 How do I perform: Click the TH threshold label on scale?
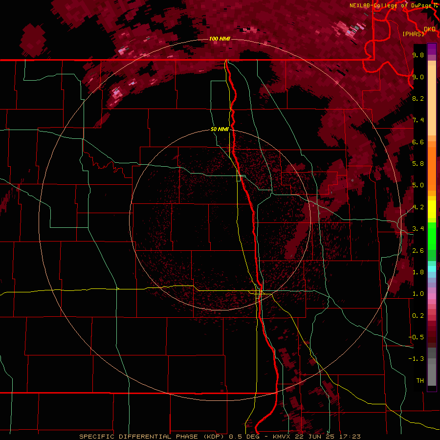(x=420, y=380)
